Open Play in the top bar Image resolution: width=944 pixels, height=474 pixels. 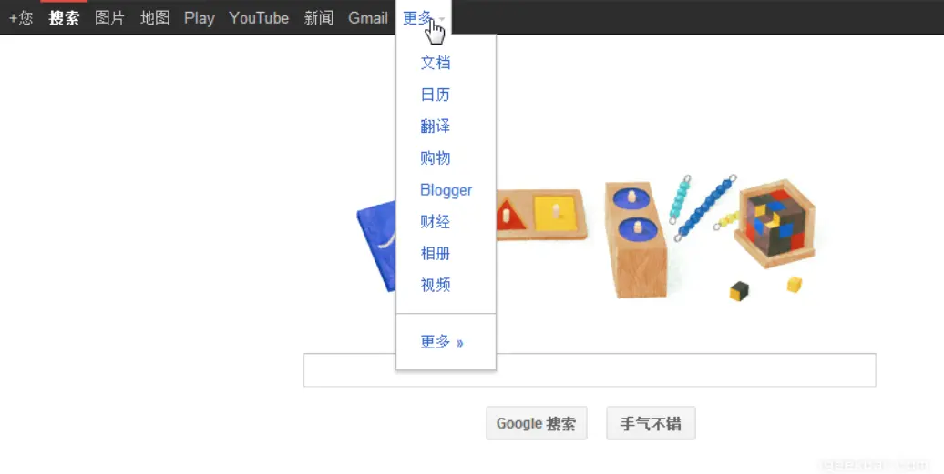click(200, 18)
